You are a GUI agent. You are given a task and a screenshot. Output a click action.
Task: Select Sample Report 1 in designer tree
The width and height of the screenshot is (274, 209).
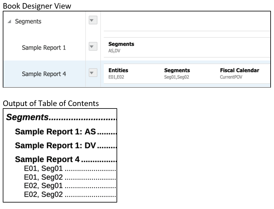pyautogui.click(x=44, y=48)
